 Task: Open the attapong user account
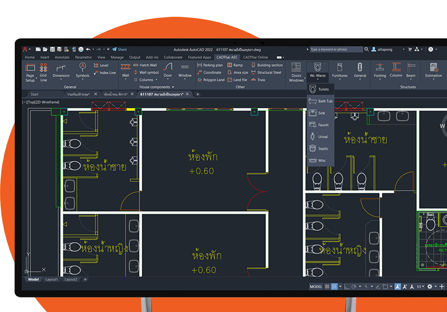tap(382, 49)
